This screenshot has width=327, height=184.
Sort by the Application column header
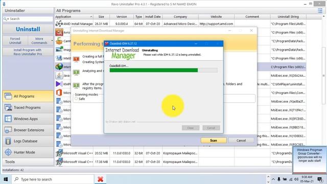pos(74,17)
